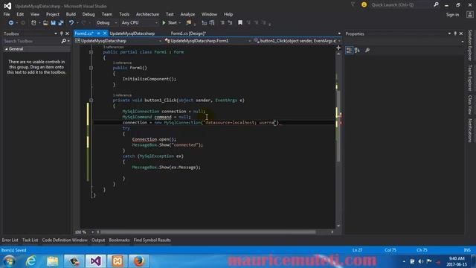Close the Form1.cs tab
The width and height of the screenshot is (476, 268).
point(105,33)
